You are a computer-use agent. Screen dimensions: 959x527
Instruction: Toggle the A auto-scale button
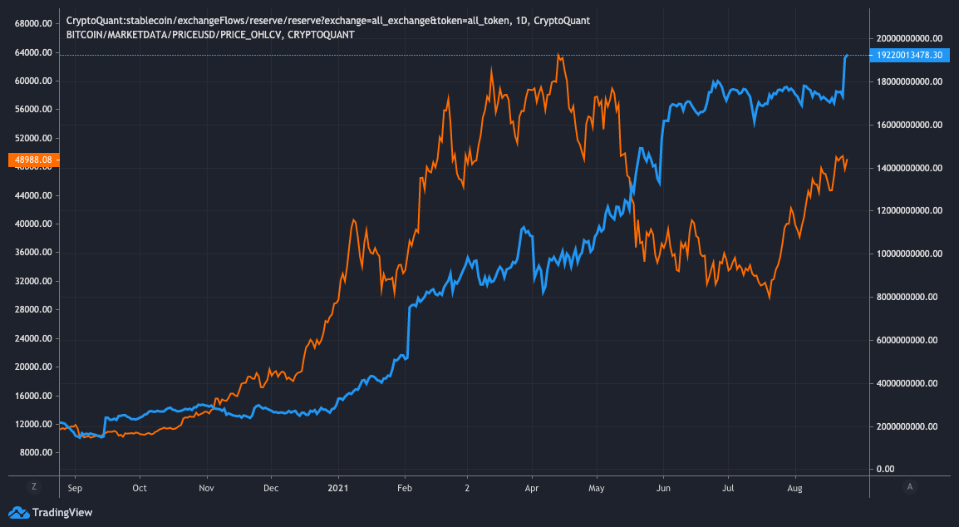[x=911, y=486]
